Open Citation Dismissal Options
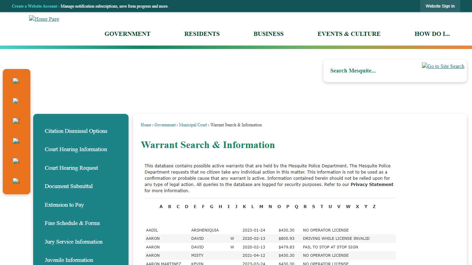Viewport: 472px width, 265px height. pyautogui.click(x=76, y=131)
